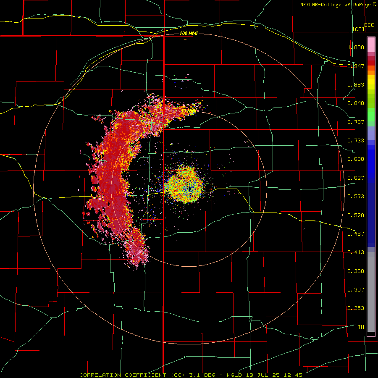Click the [CC] unit label
The width and height of the screenshot is (378, 378).
pyautogui.click(x=359, y=29)
